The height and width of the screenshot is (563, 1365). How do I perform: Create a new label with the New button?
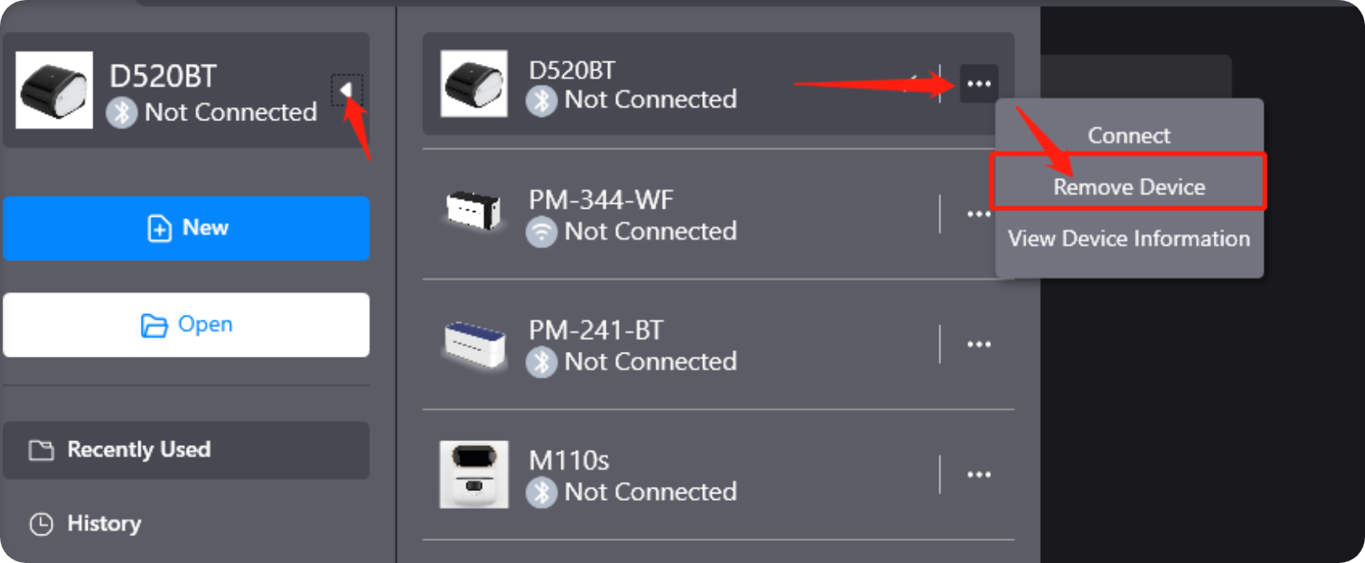(x=187, y=228)
